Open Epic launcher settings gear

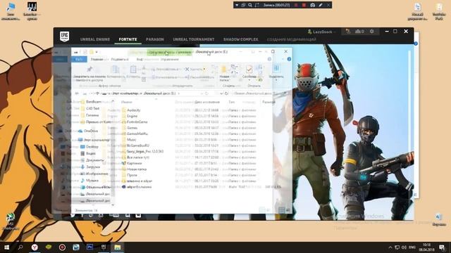click(371, 31)
